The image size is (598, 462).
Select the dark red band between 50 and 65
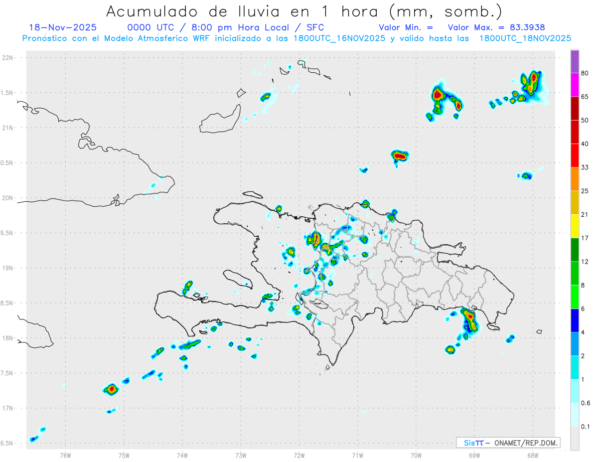coord(575,108)
